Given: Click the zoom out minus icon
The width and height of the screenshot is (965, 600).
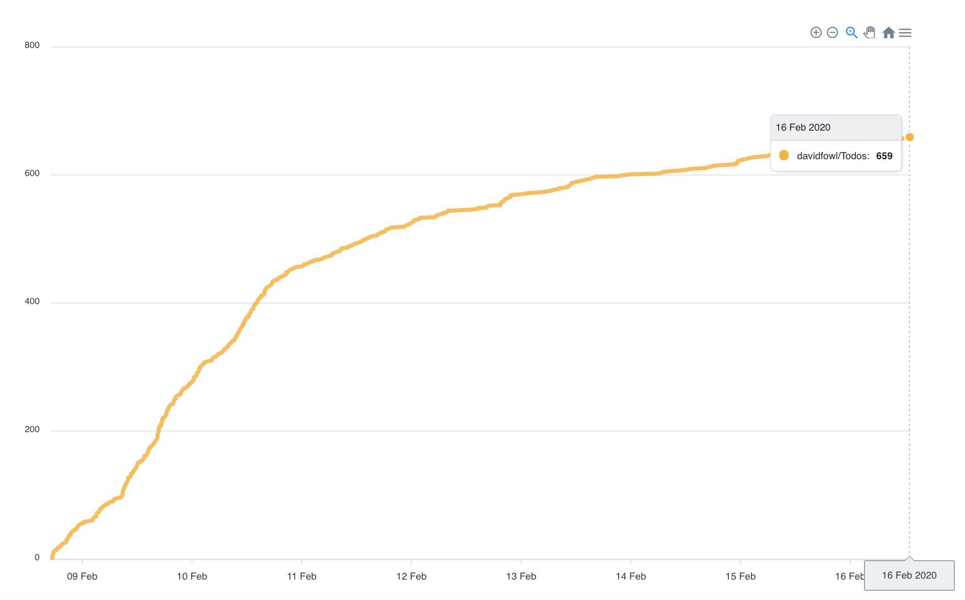Looking at the screenshot, I should coord(832,33).
